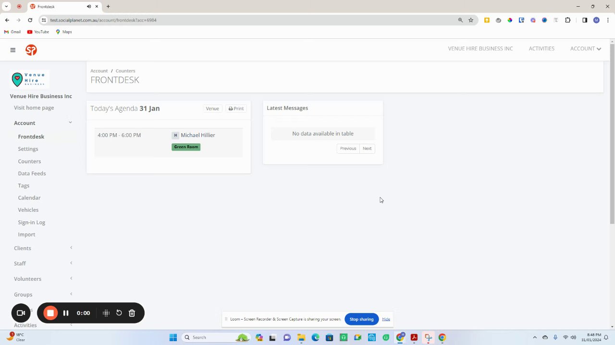615x345 pixels.
Task: Pause the Loom recording
Action: pyautogui.click(x=66, y=313)
